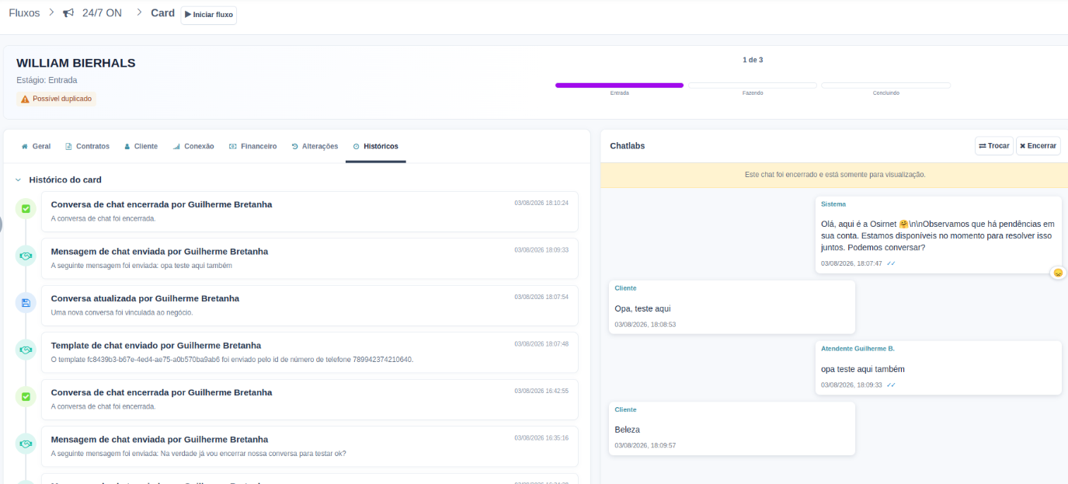This screenshot has height=484, width=1068.
Task: Open history card Conversa atualizada por Guilherme Bretanha
Action: [x=309, y=305]
